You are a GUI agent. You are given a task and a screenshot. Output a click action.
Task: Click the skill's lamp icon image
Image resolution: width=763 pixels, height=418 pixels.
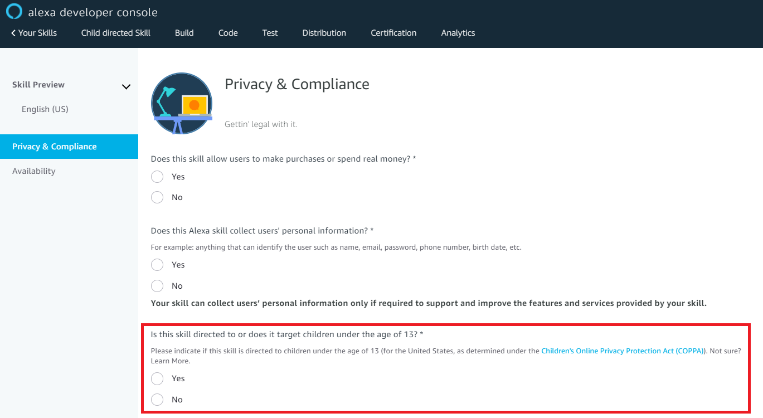tap(182, 103)
